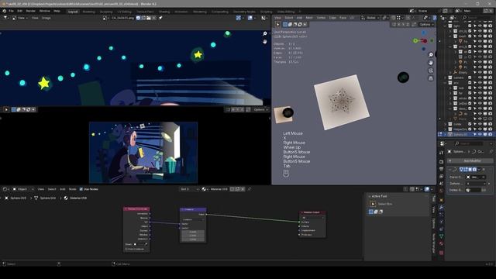This screenshot has width=496, height=279.
Task: Open Render properties tab icon
Action: pos(441,162)
